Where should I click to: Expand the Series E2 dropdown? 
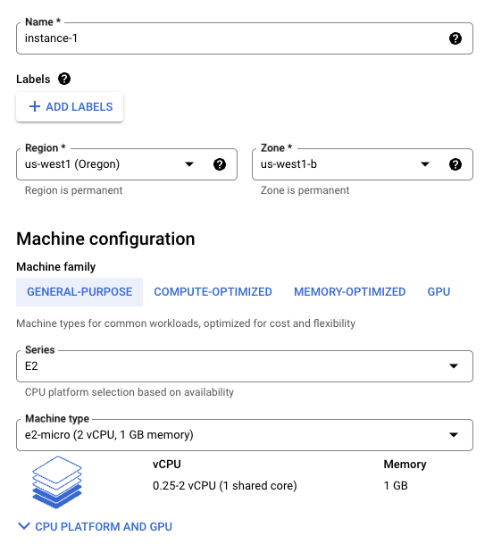pos(245,366)
